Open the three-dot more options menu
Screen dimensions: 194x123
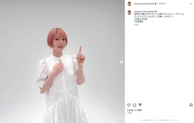[x=191, y=4]
